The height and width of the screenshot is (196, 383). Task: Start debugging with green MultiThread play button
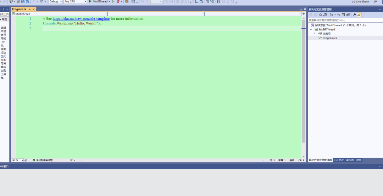[x=98, y=1]
